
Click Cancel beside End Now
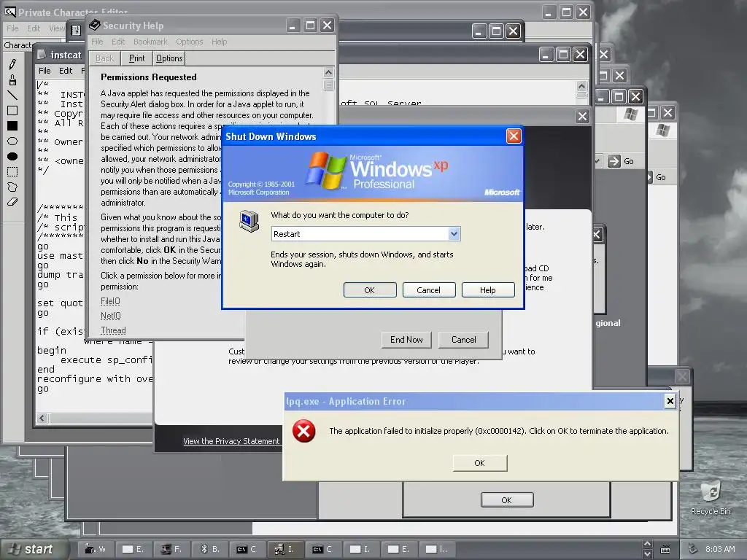click(x=463, y=340)
